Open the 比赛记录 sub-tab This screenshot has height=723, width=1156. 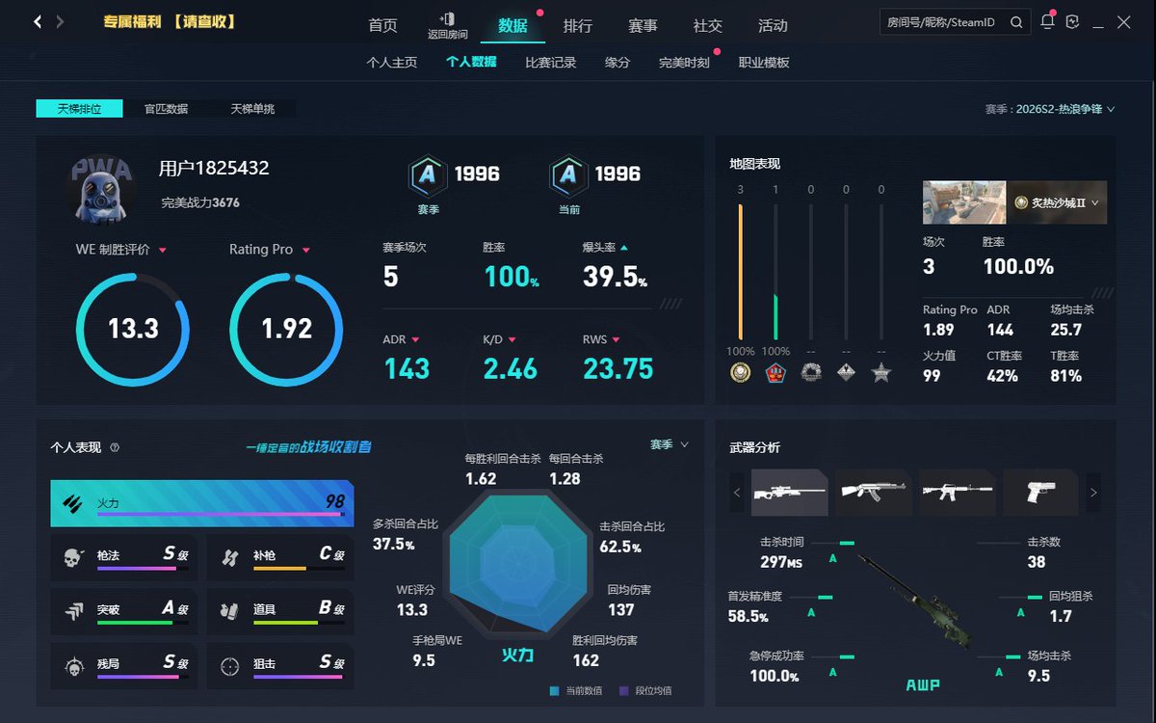pyautogui.click(x=551, y=63)
